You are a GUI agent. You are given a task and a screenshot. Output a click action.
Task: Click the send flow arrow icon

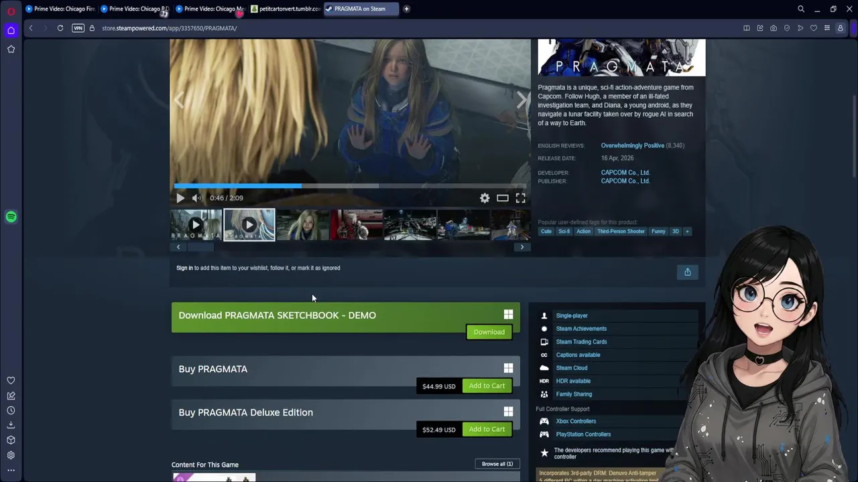pos(800,28)
